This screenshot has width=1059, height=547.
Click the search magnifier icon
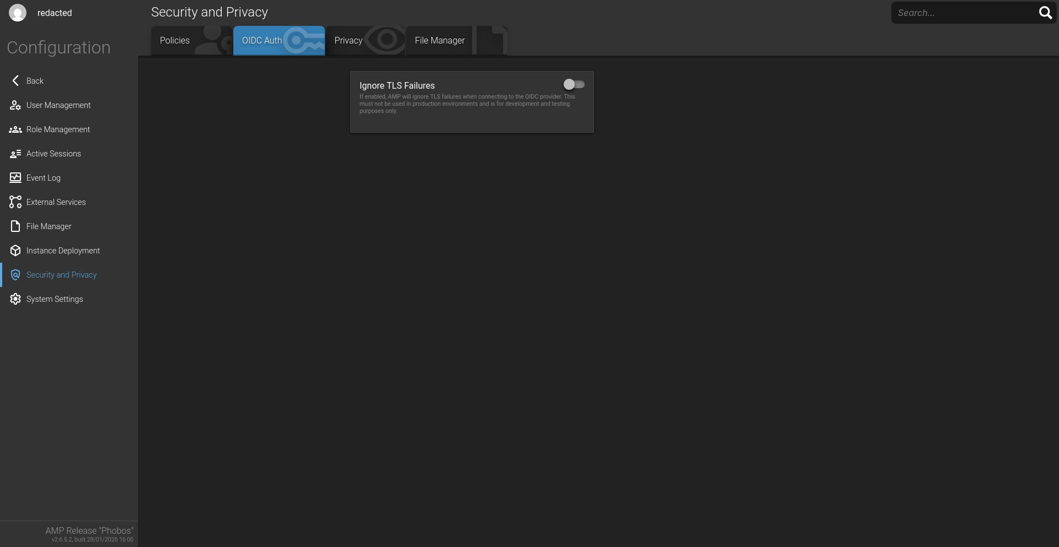click(x=1045, y=13)
